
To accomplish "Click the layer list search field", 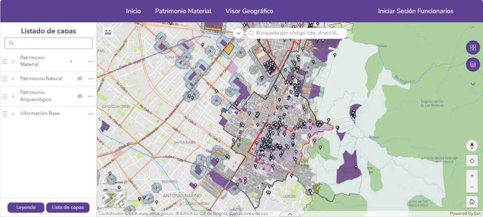I will coord(49,43).
